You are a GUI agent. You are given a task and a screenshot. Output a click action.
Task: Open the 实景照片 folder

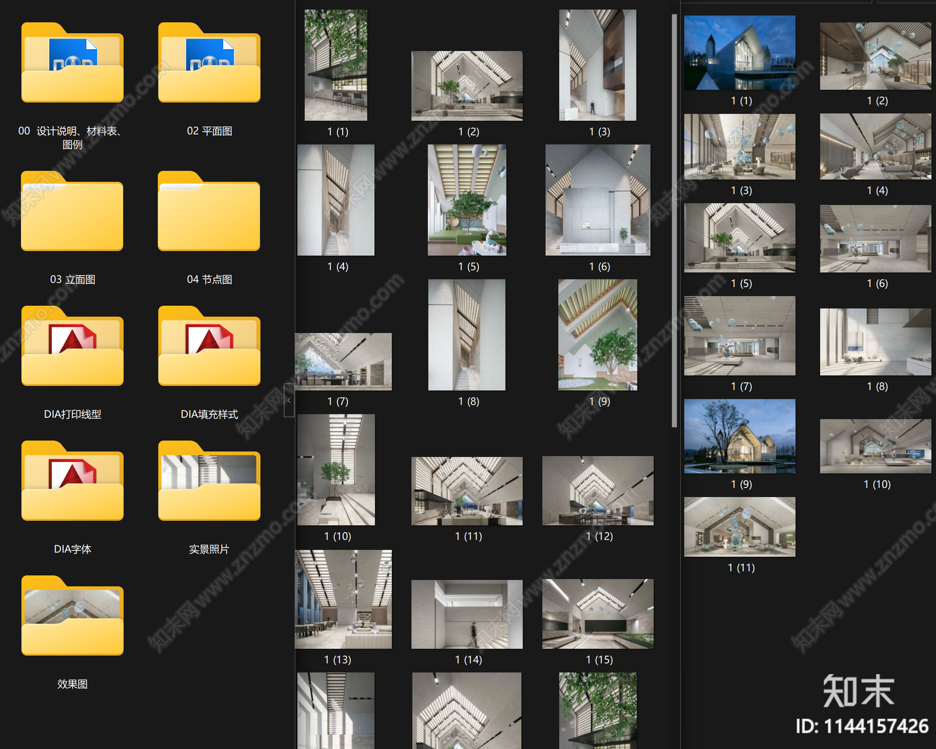coord(209,481)
